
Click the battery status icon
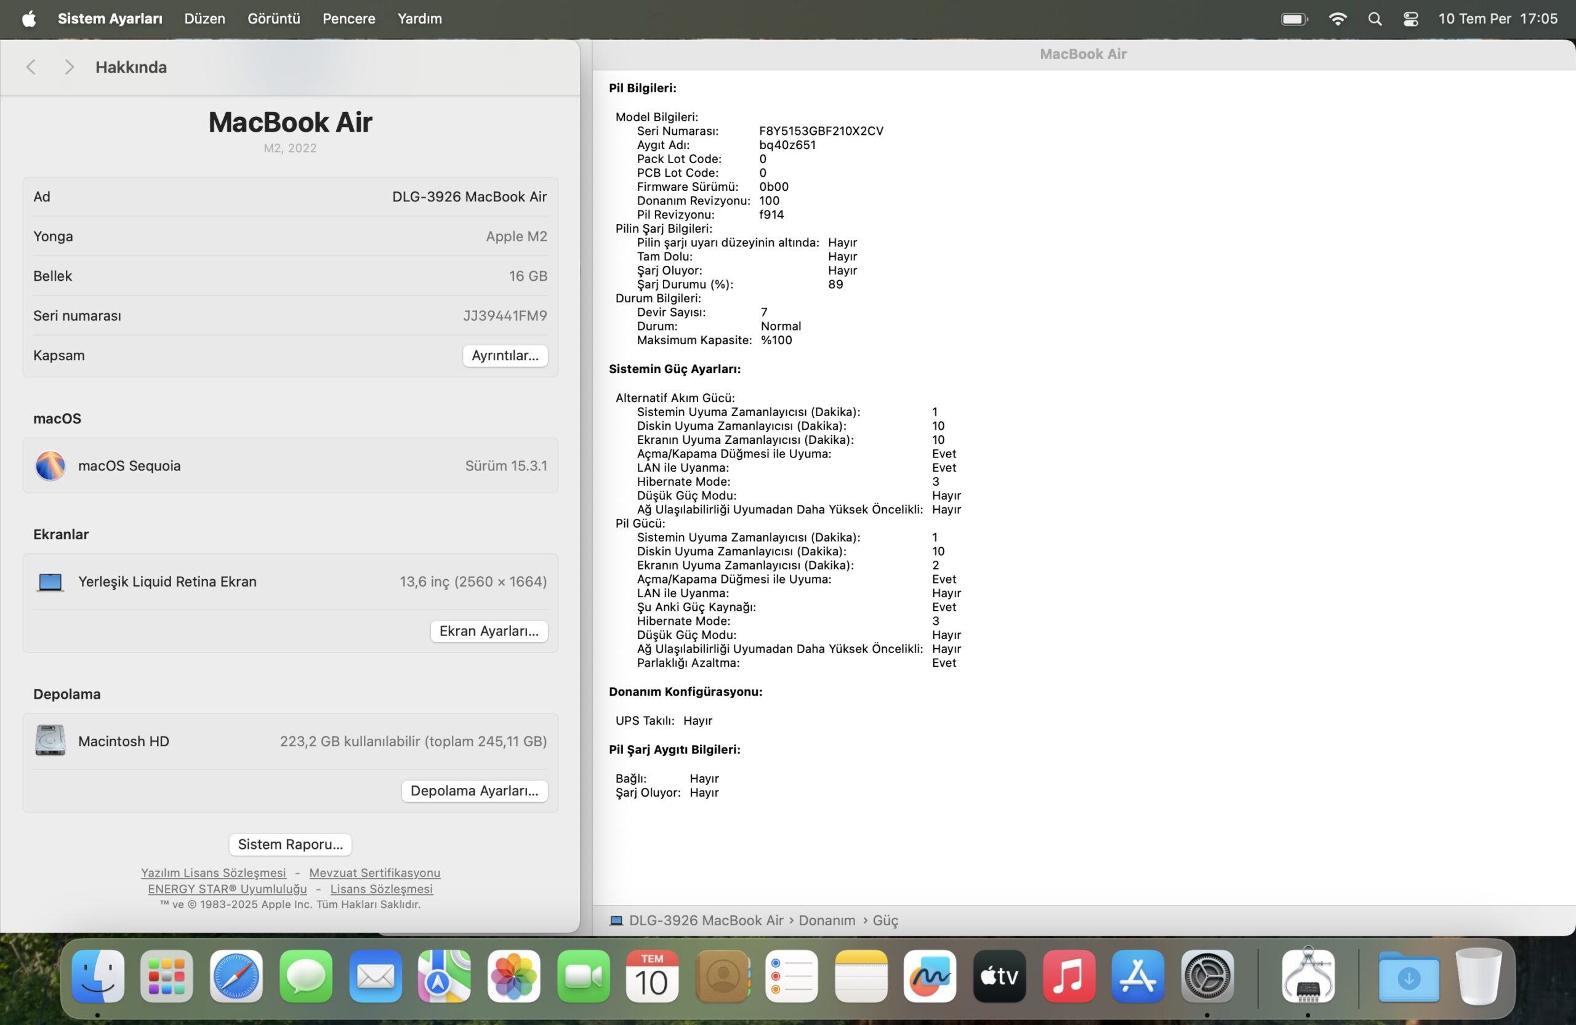tap(1294, 18)
